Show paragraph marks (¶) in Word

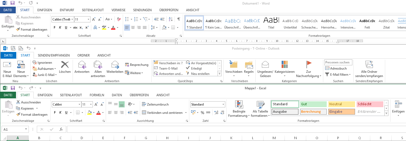click(x=179, y=19)
